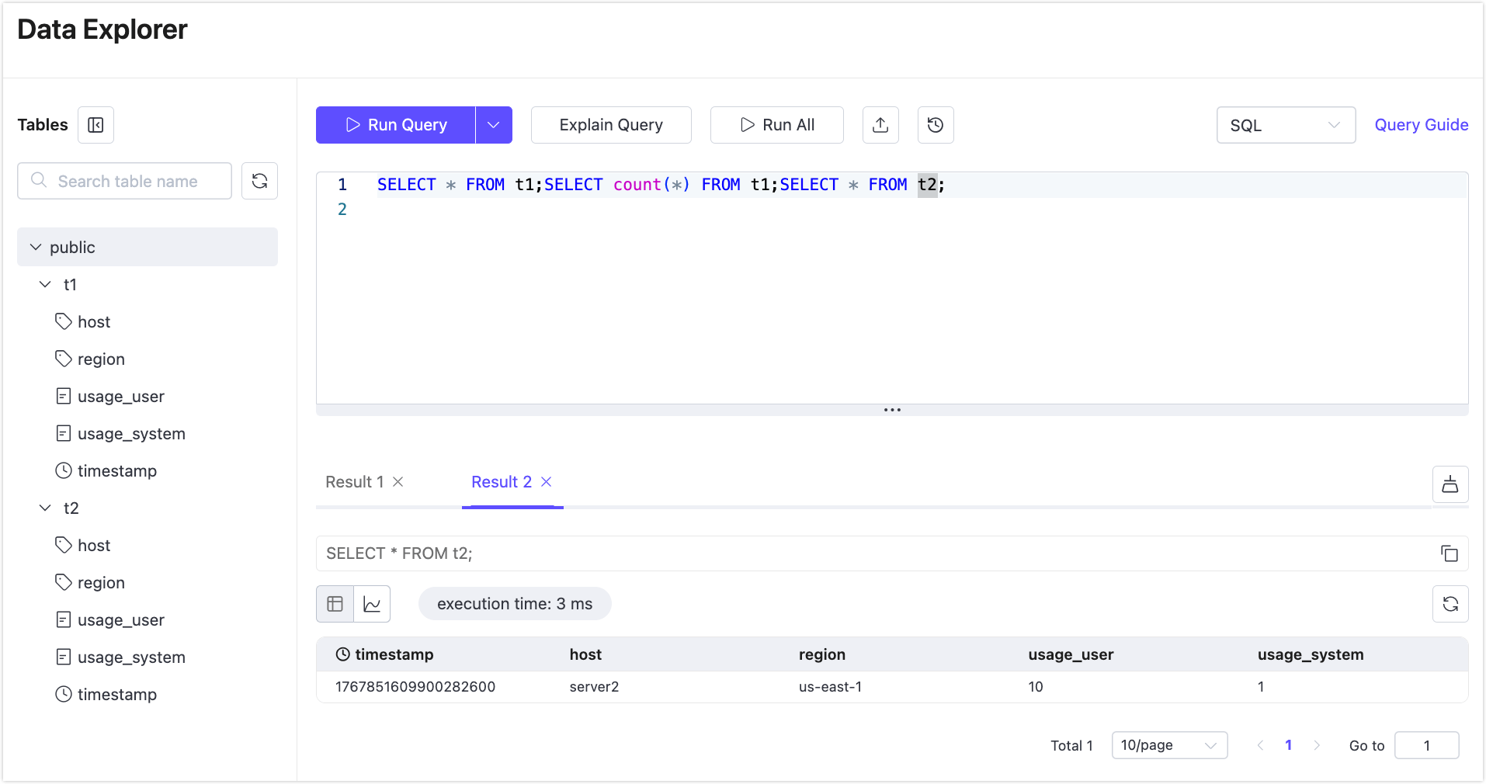The width and height of the screenshot is (1486, 784).
Task: Run All queries in the editor
Action: tap(776, 125)
